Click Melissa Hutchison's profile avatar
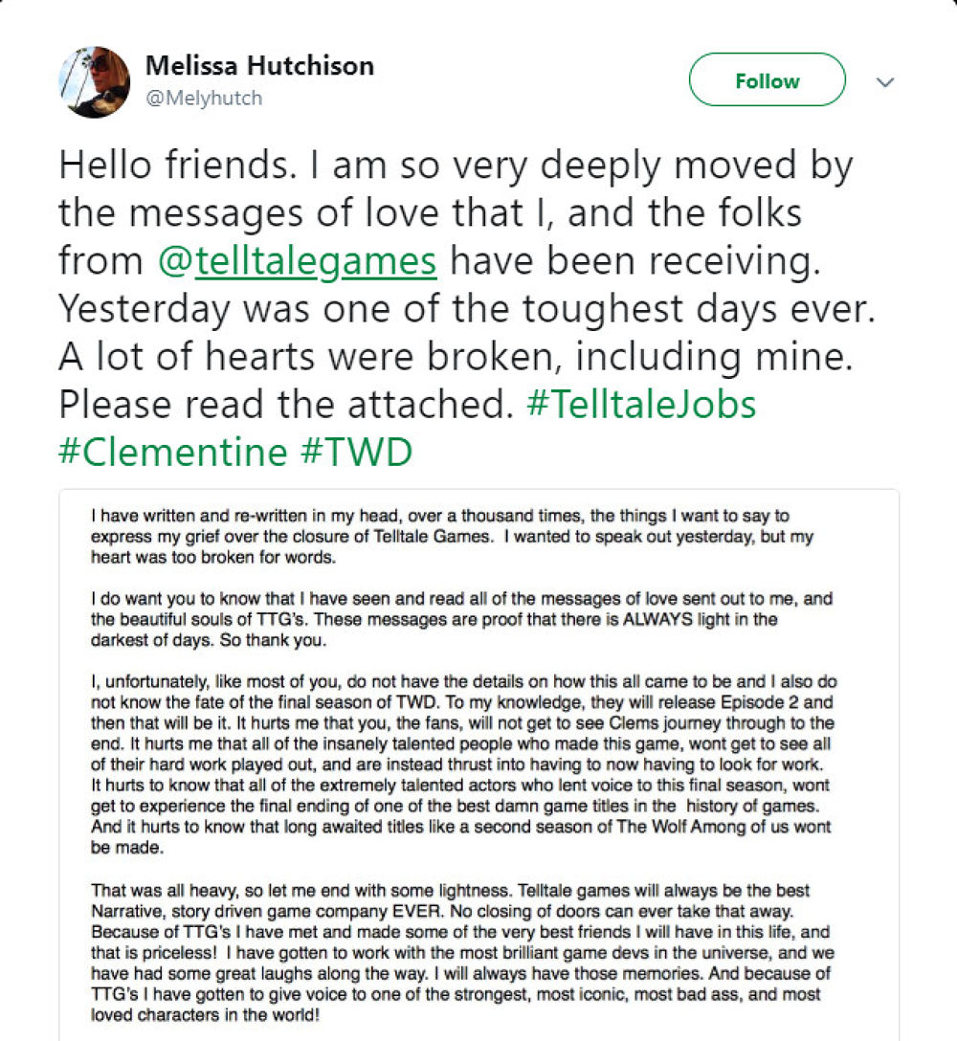 click(95, 81)
